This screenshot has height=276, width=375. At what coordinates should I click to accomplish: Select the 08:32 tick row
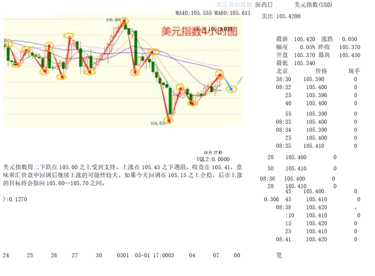[317, 87]
